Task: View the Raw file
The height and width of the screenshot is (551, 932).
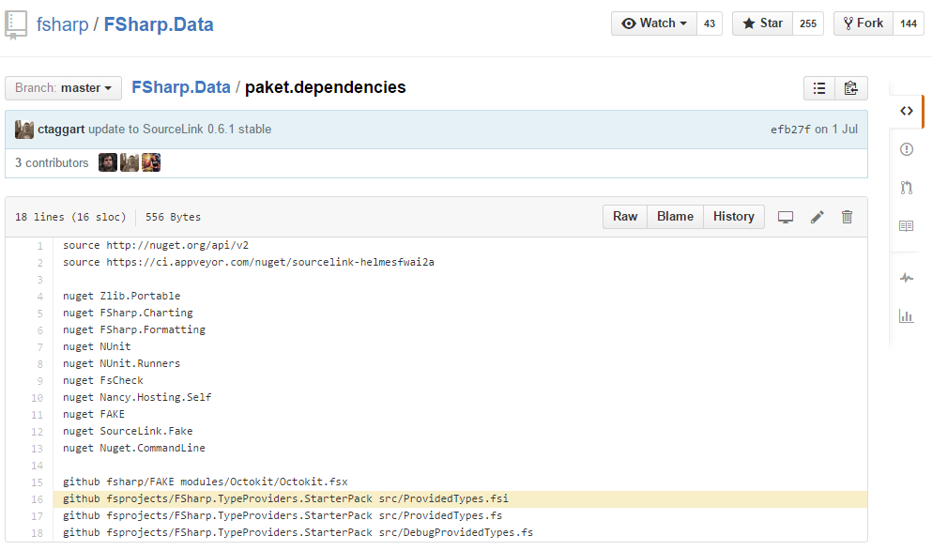Action: (625, 216)
